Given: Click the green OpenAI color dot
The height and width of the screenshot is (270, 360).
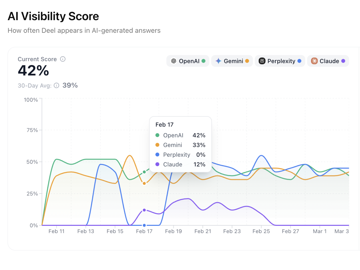Looking at the screenshot, I should coord(203,61).
